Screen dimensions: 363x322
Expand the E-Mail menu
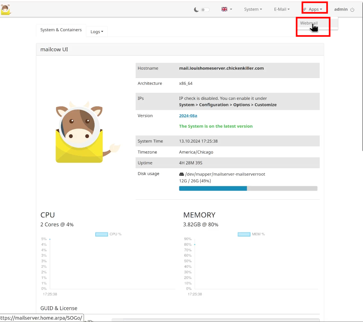tap(282, 9)
